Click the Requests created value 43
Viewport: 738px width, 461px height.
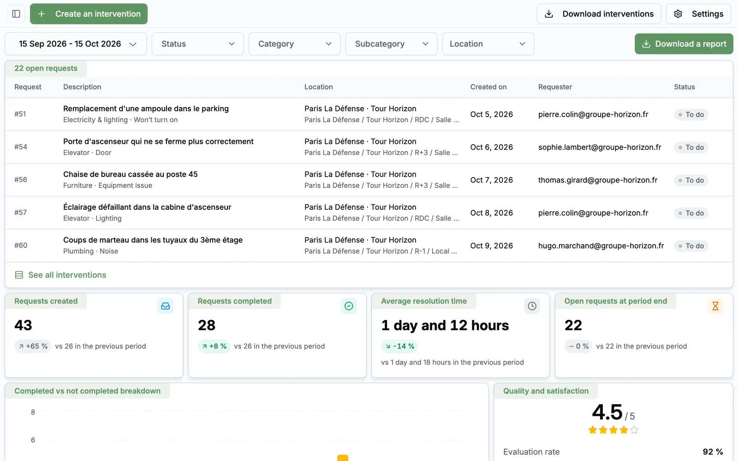(23, 325)
